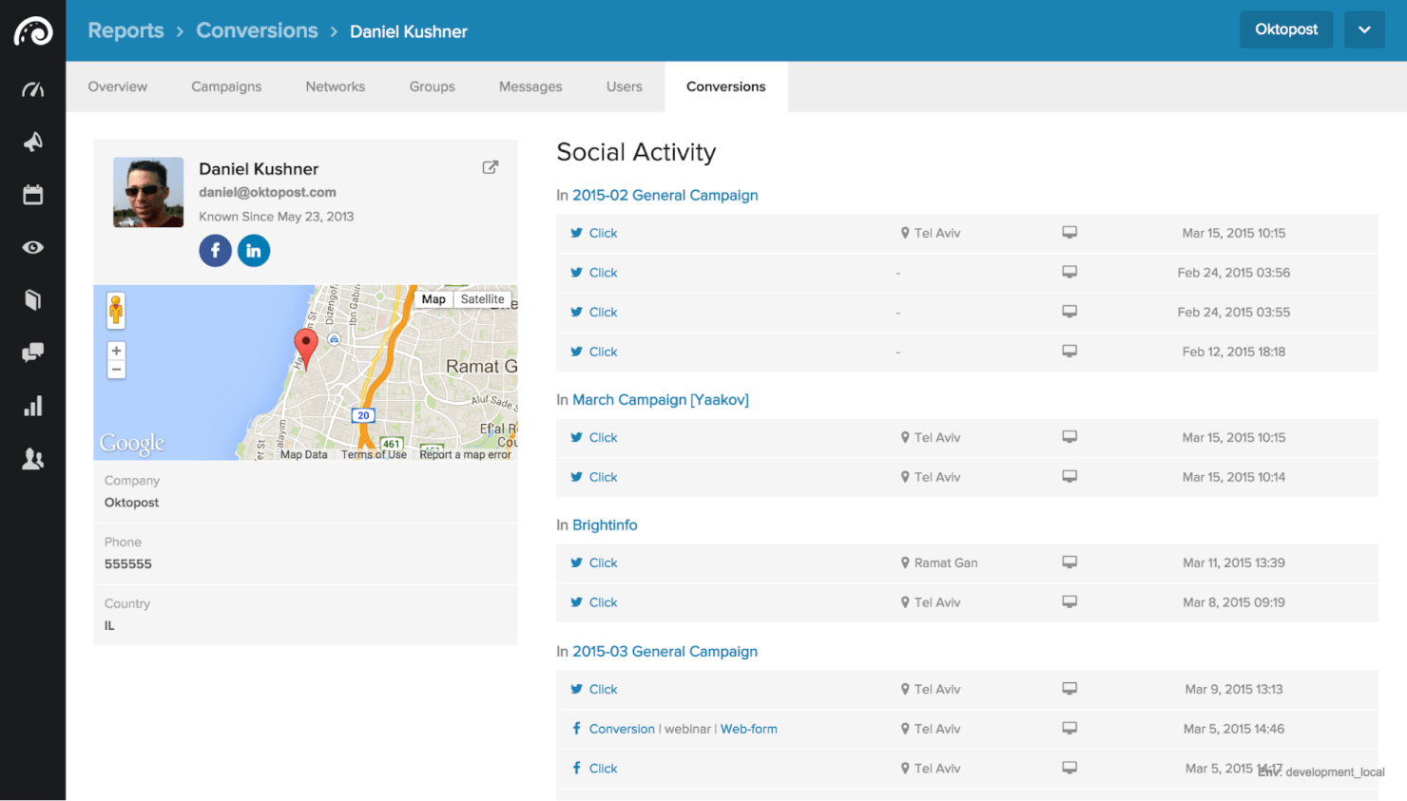The image size is (1407, 801).
Task: Open Daniel's Facebook profile icon
Action: pyautogui.click(x=215, y=250)
